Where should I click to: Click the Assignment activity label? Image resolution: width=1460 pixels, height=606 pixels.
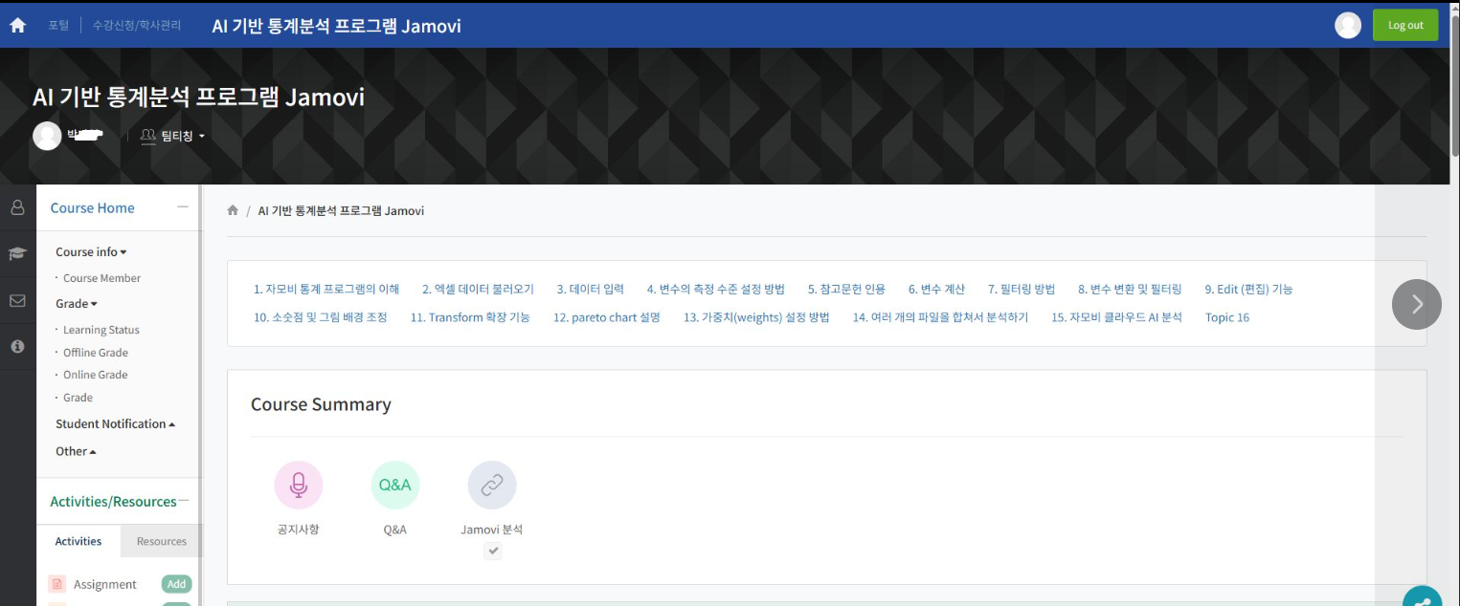105,584
